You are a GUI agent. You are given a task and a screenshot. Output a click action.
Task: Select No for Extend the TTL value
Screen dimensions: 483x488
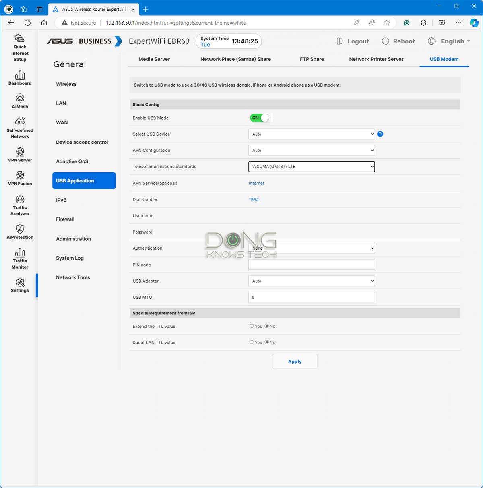[266, 326]
